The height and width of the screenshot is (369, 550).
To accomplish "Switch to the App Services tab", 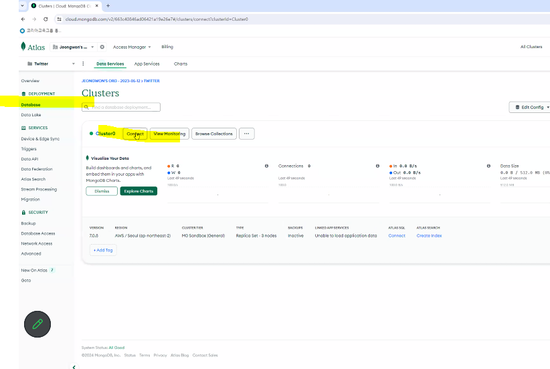I will tap(147, 64).
